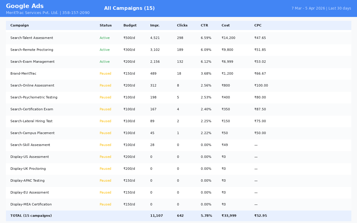Screen dimensions: 357x223
Task: Open Display-EU Assessment campaign
Action: 29,193
